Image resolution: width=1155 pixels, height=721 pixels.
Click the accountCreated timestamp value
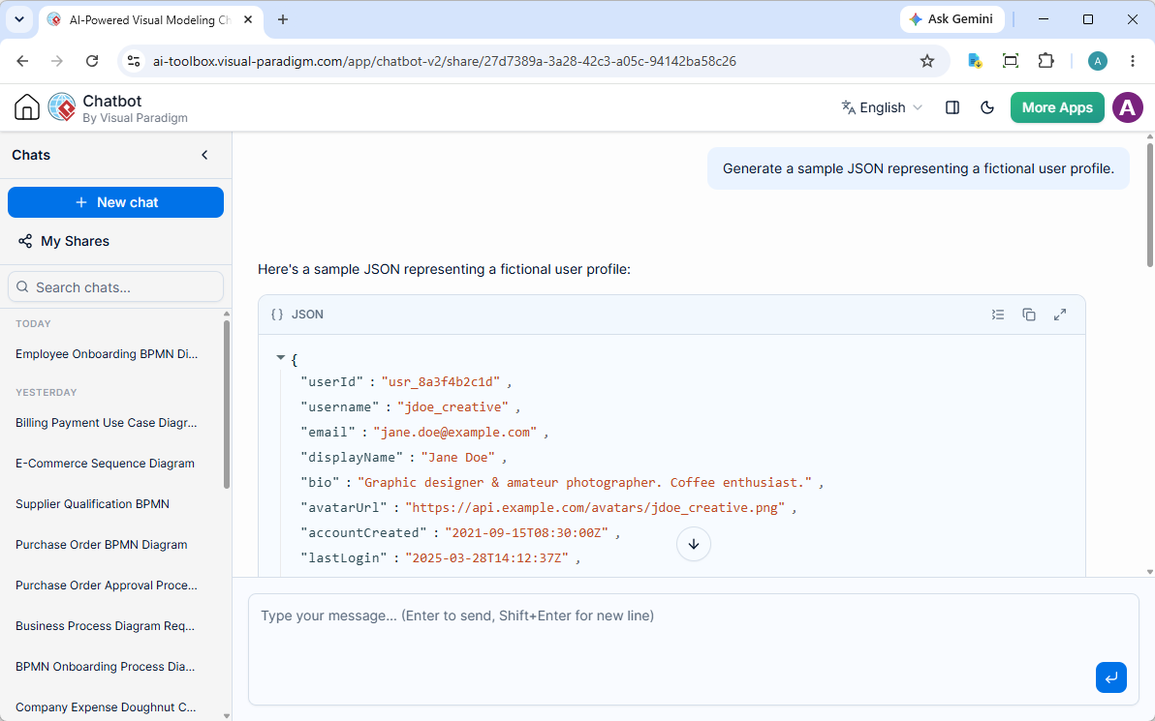[x=527, y=532]
